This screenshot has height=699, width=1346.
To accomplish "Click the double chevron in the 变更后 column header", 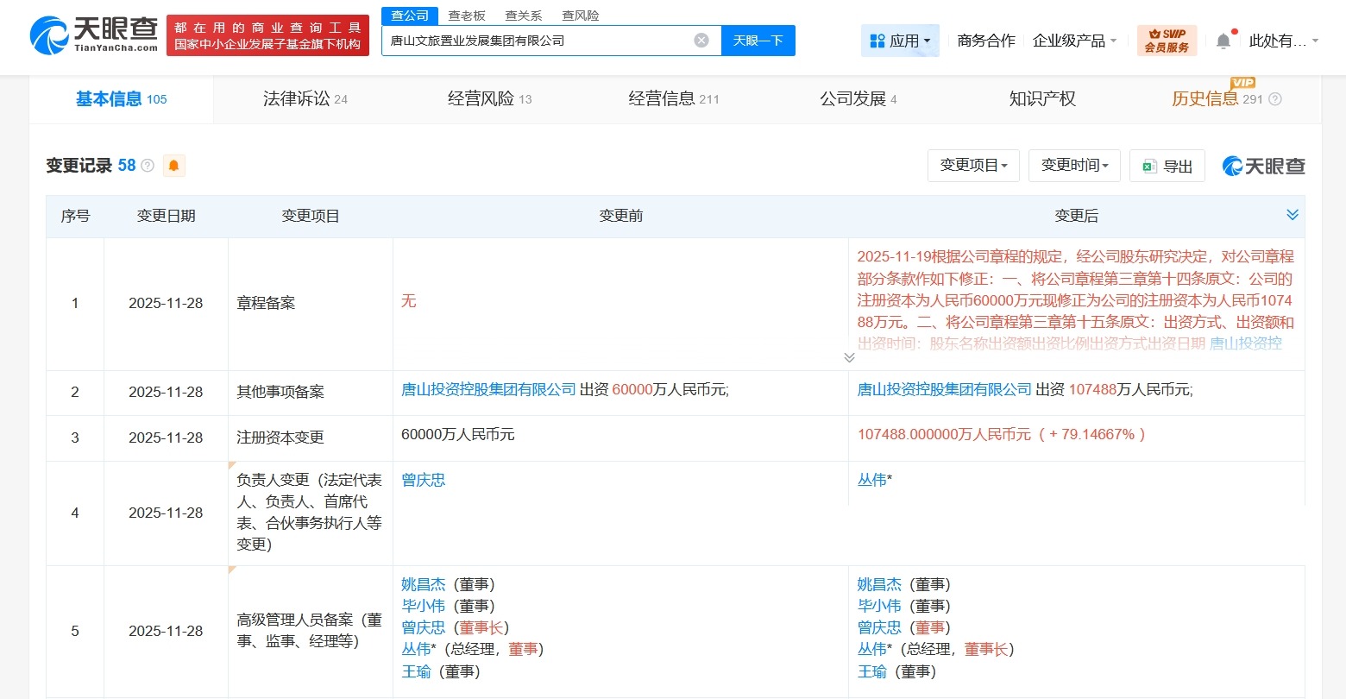I will pyautogui.click(x=1292, y=215).
